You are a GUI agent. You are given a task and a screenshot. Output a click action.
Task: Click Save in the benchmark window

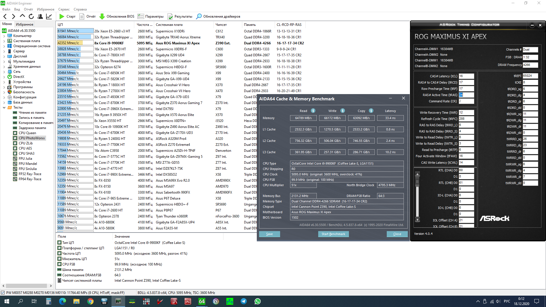pyautogui.click(x=269, y=234)
